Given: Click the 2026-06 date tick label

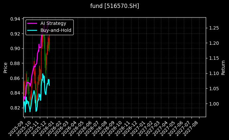Looking at the screenshot, I should (84, 128).
